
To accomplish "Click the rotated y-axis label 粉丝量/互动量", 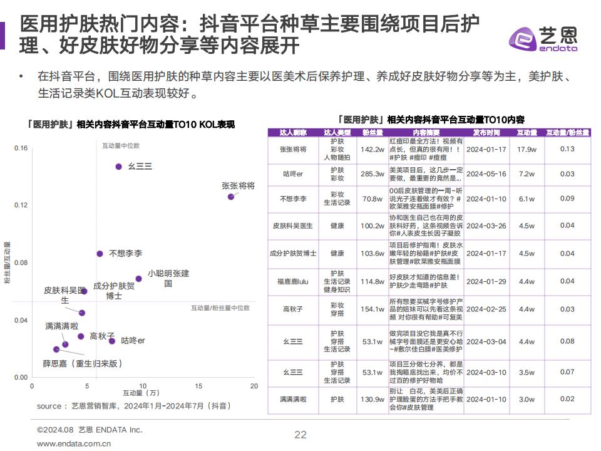I will click(8, 262).
